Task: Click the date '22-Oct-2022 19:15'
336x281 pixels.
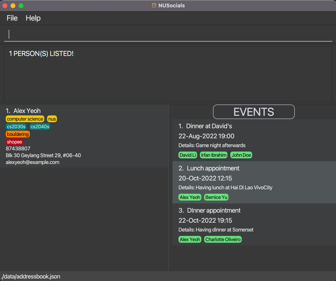Action: [x=205, y=221]
